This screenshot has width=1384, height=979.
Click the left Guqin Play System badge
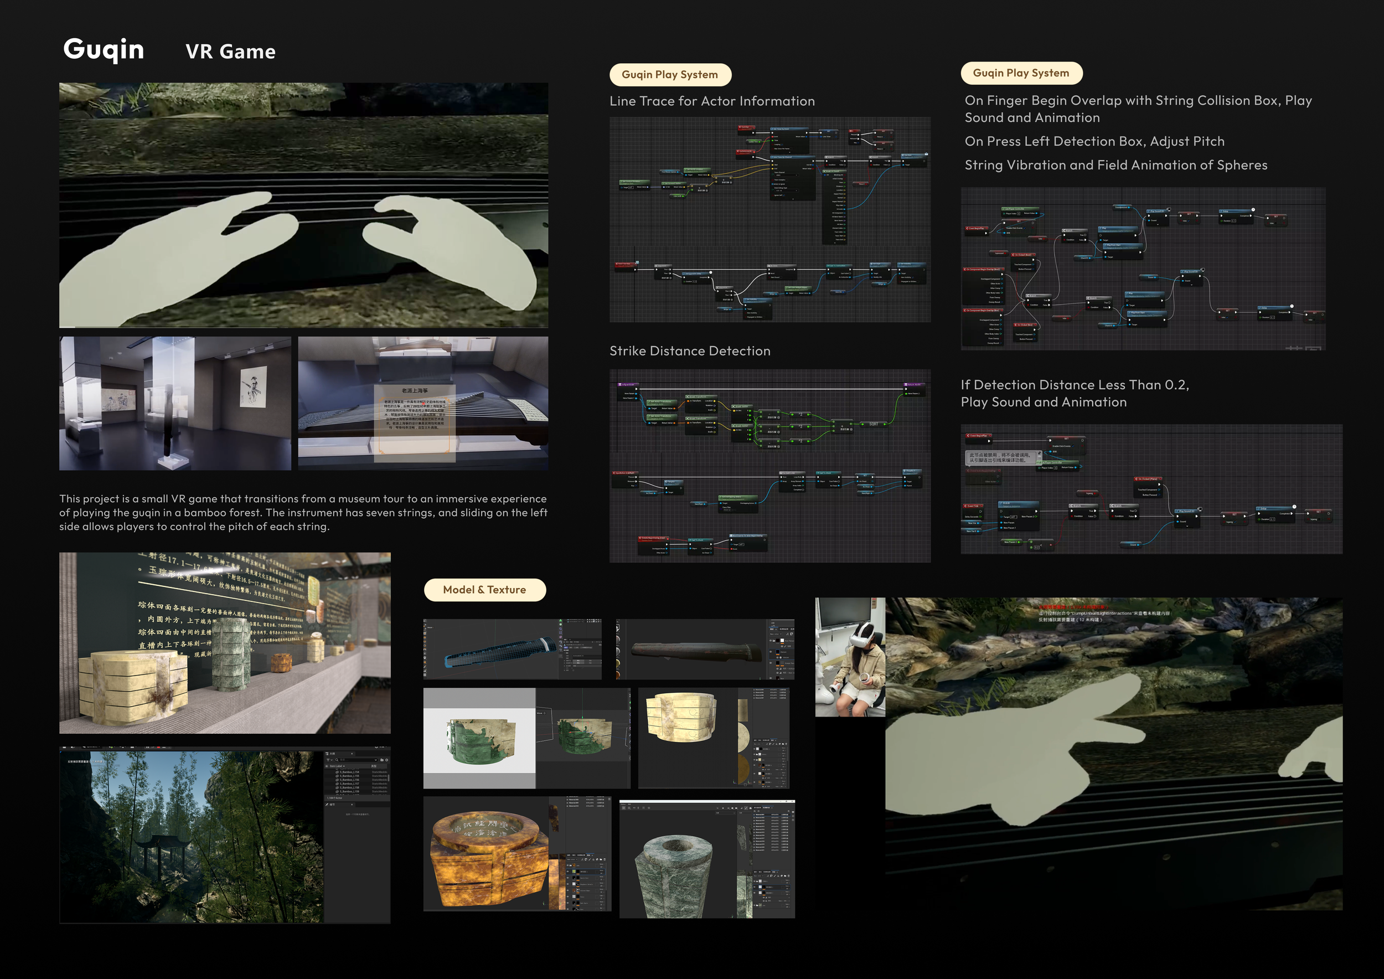coord(670,75)
